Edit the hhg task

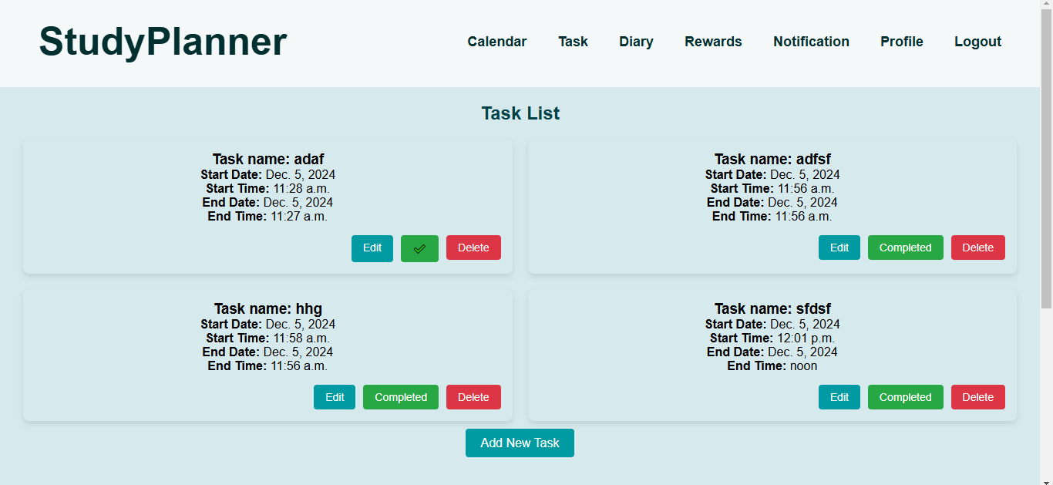(335, 397)
